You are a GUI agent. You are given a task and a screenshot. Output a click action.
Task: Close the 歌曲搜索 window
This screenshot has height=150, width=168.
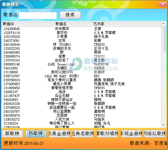point(163,4)
